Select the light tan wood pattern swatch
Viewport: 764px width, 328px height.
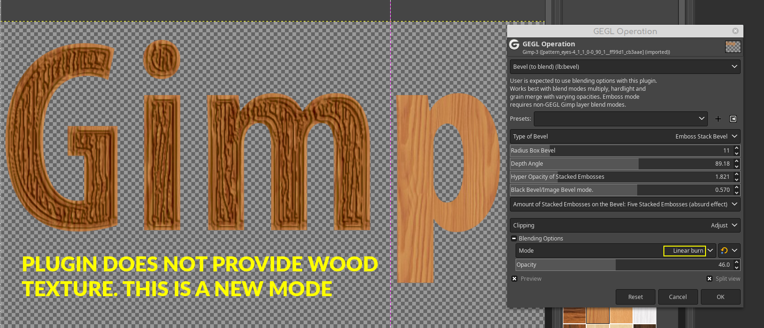coord(621,315)
